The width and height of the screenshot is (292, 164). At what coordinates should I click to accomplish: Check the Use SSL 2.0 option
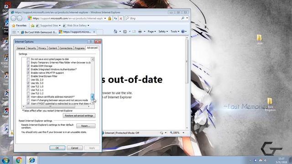coord(28,80)
